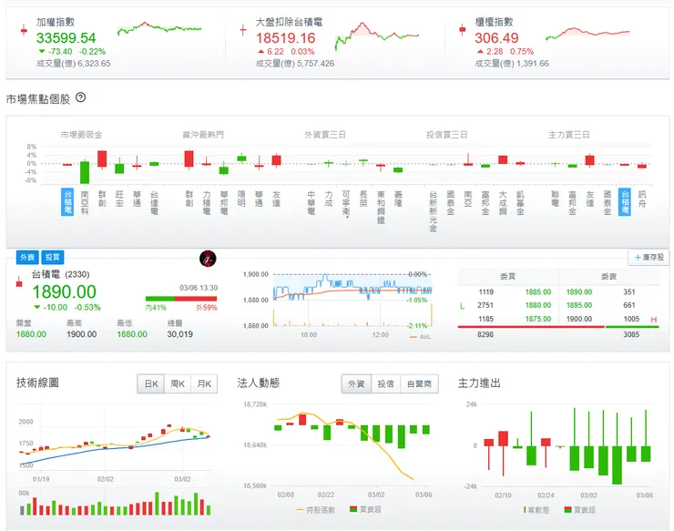Select 南亞科 stock label
Screen dimensions: 674x531
coord(85,202)
